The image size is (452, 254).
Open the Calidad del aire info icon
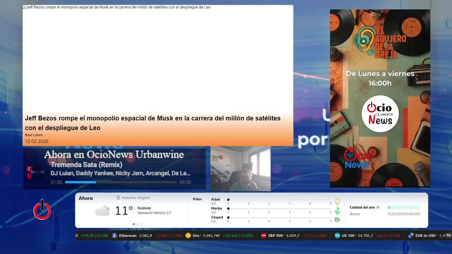(x=378, y=207)
